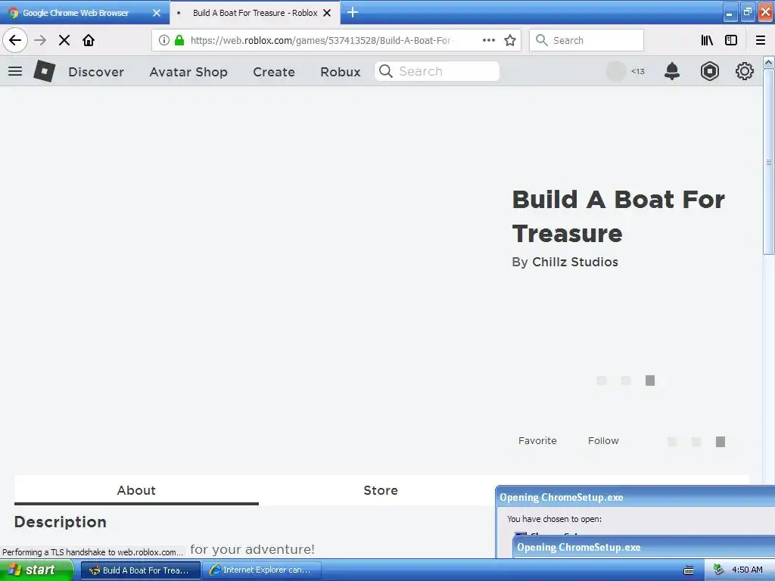Click the vertical page scrollbar thumb

click(x=769, y=163)
